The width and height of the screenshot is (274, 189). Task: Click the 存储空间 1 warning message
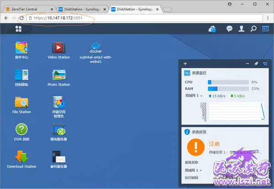tap(236, 152)
